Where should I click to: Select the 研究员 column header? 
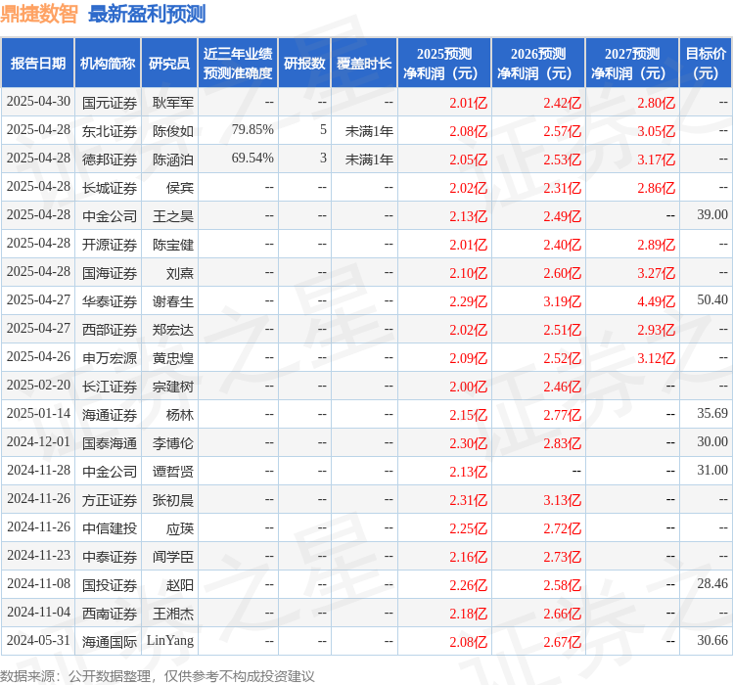169,64
